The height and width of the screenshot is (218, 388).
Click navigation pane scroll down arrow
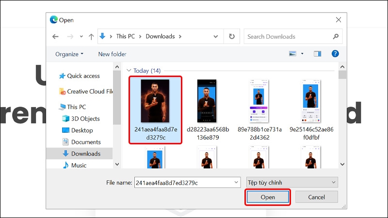(117, 164)
